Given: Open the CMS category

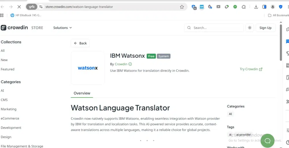Looking at the screenshot, I should (4, 100).
